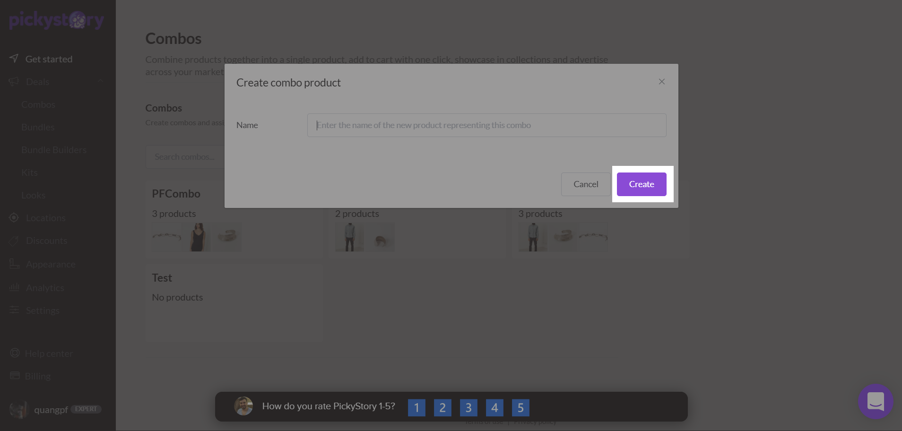This screenshot has width=902, height=431.
Task: Focus the Search combos field
Action: (185, 157)
